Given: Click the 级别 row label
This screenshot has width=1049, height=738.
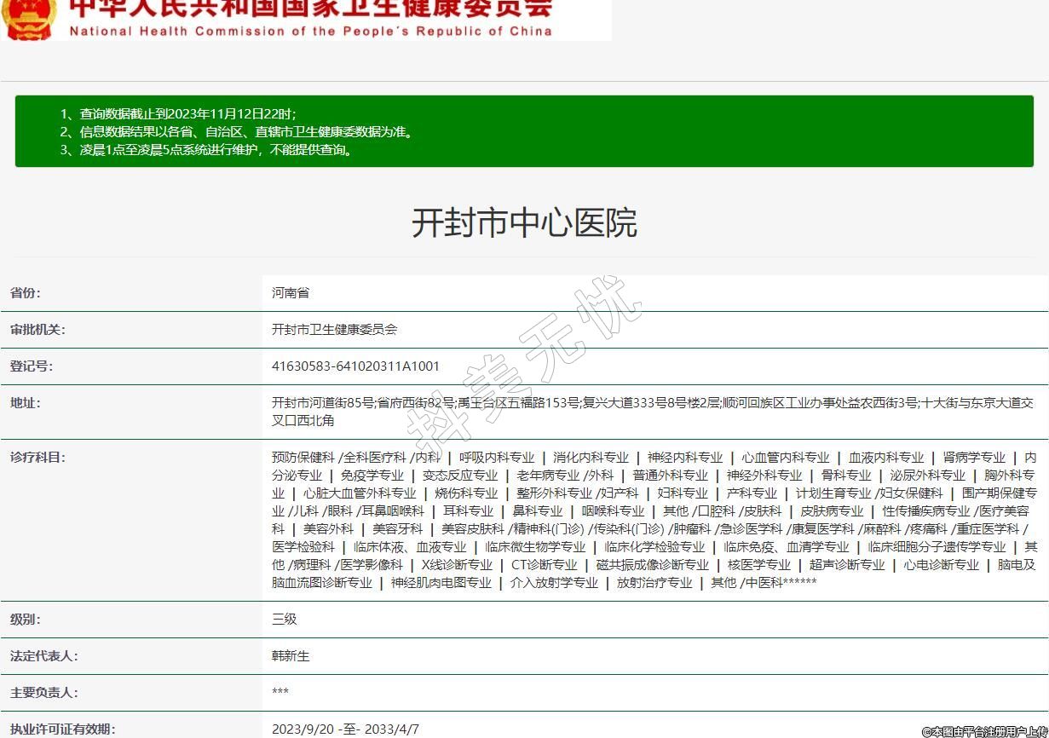Looking at the screenshot, I should 26,620.
